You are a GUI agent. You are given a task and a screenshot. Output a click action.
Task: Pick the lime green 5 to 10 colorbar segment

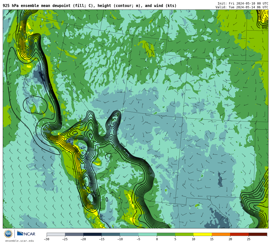coord(184,234)
